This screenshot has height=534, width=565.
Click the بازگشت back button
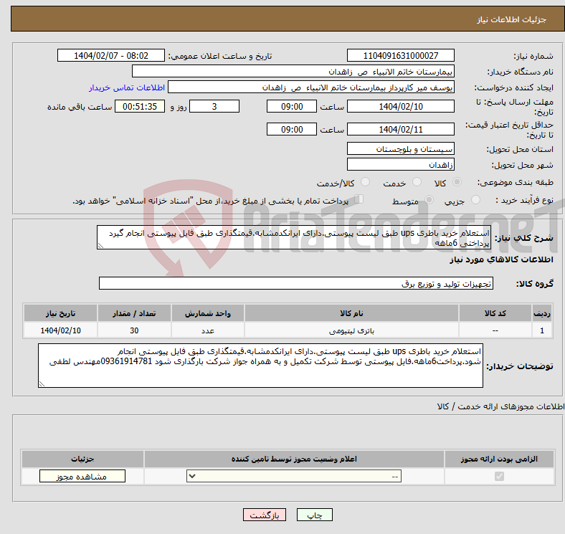pos(265,515)
